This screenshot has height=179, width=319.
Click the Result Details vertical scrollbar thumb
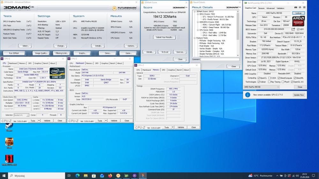[x=238, y=26]
